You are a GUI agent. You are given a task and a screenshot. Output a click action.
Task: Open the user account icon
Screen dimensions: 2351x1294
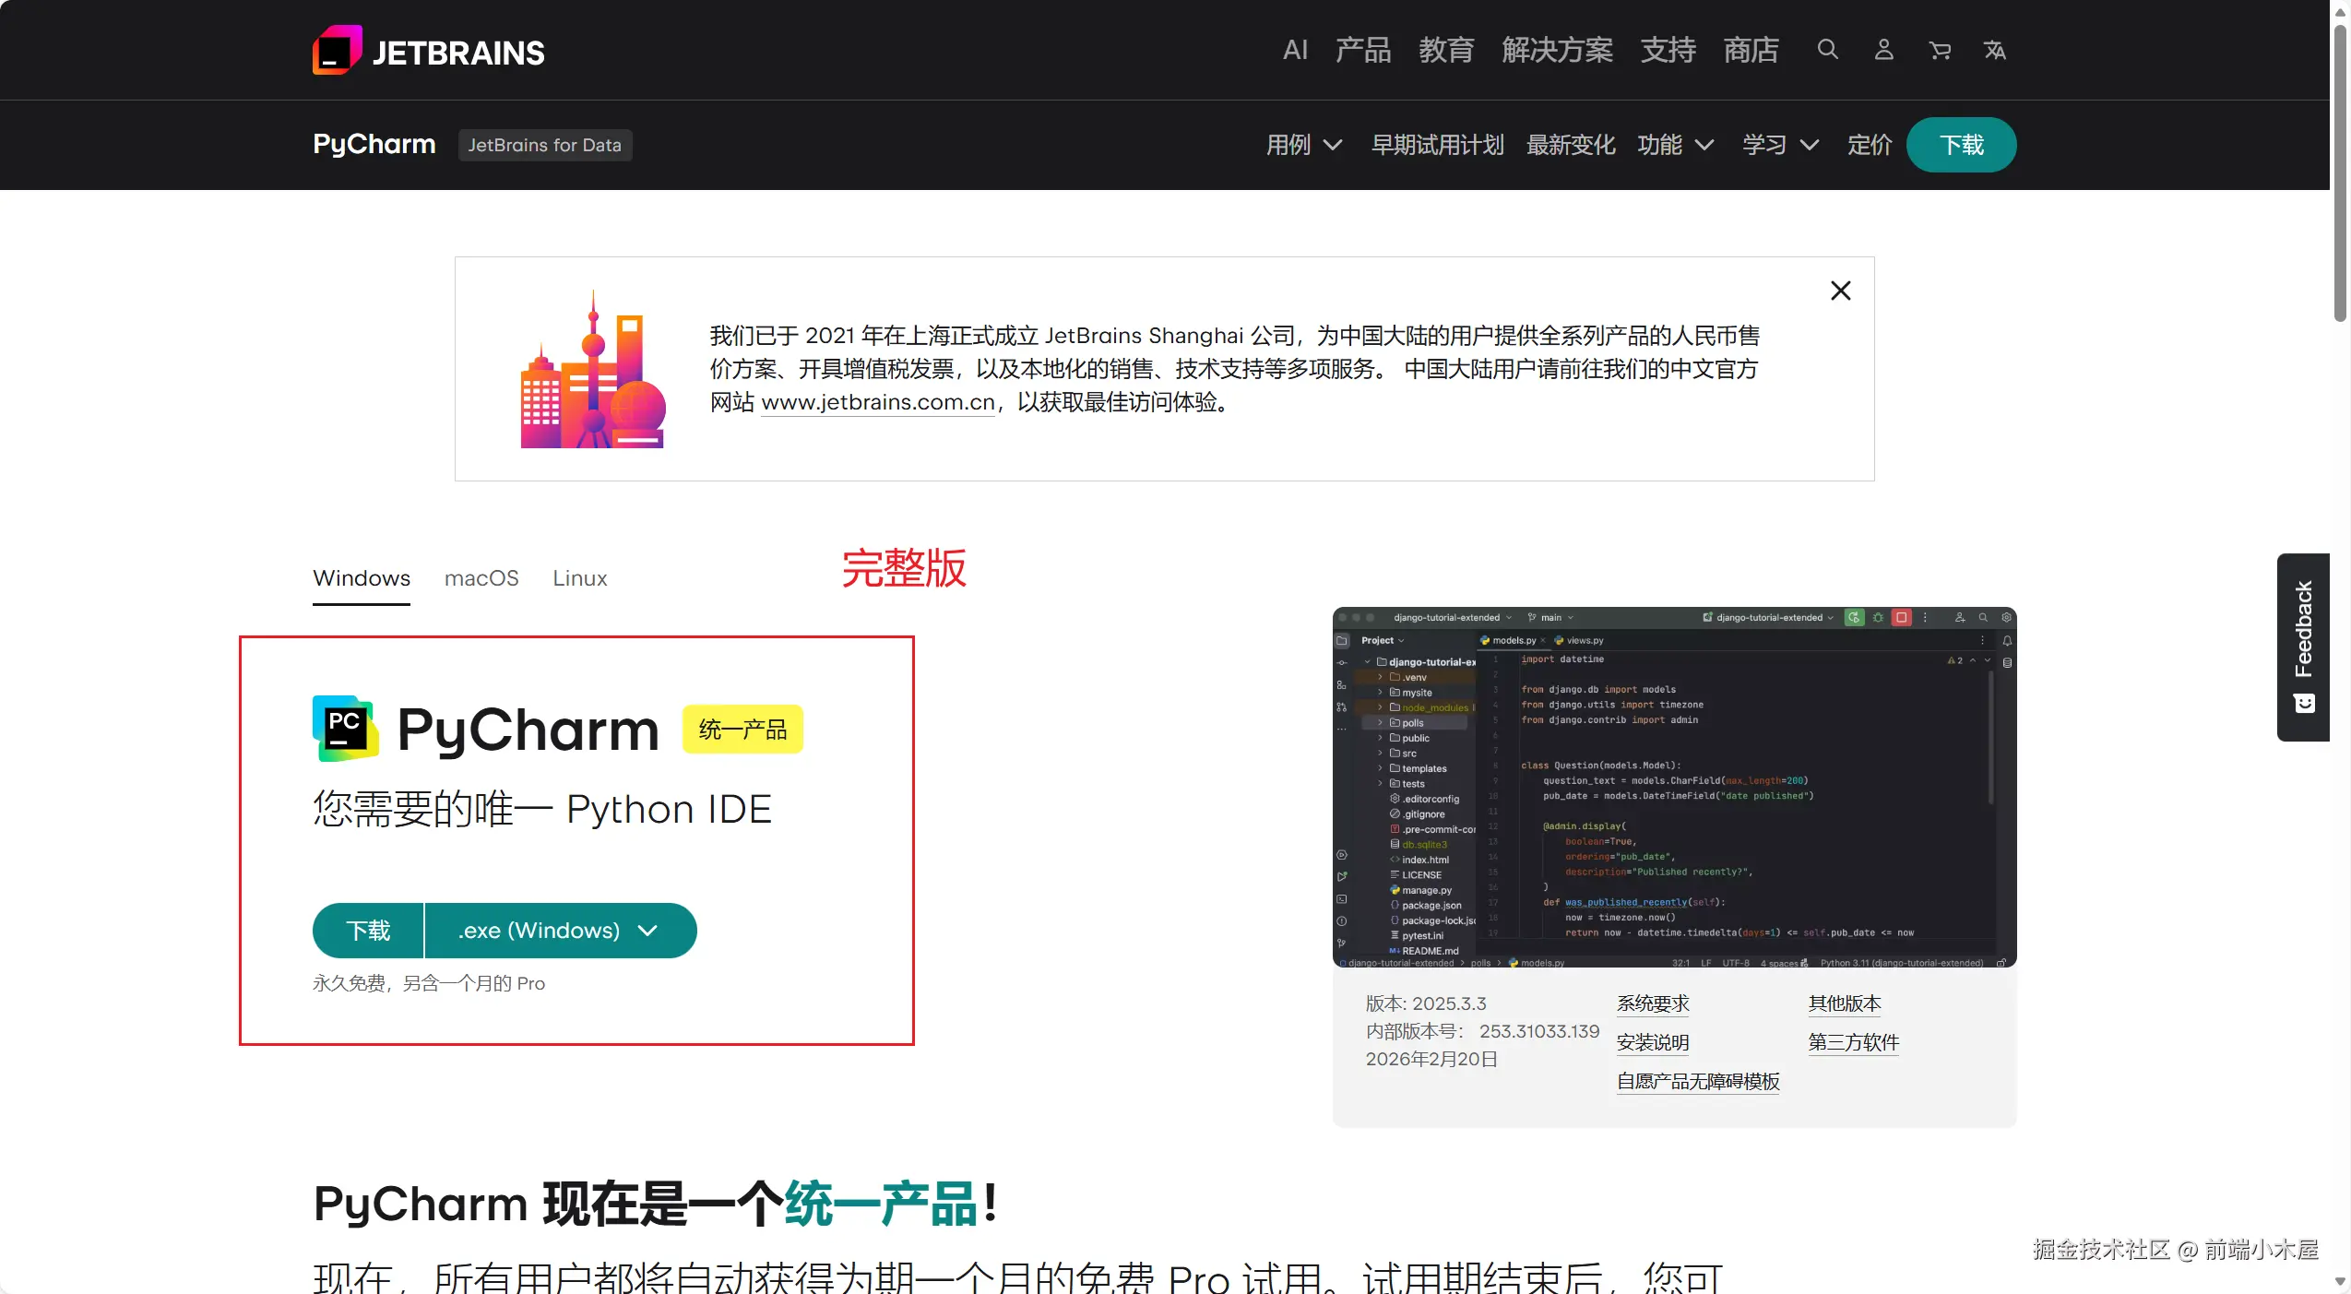pyautogui.click(x=1883, y=50)
